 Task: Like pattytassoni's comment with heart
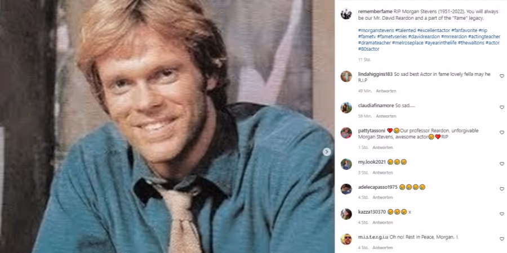coord(502,133)
